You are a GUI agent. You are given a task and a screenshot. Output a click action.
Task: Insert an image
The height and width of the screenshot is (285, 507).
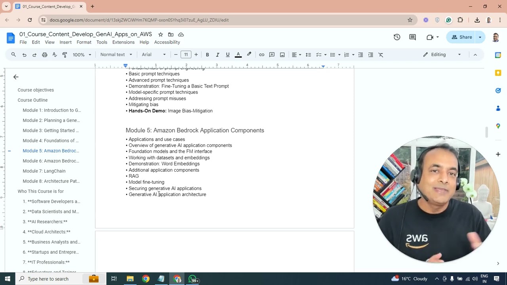[x=282, y=55]
